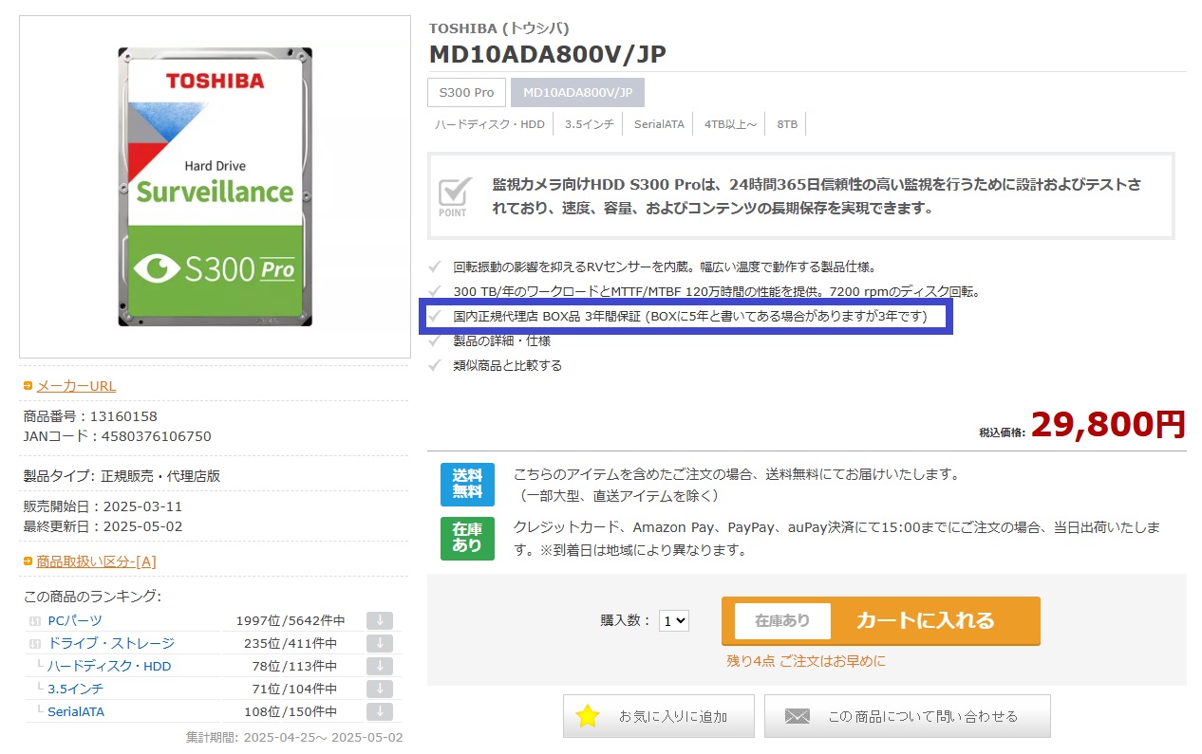Click the 3.5インチ spec tag
This screenshot has width=1202, height=754.
point(589,124)
